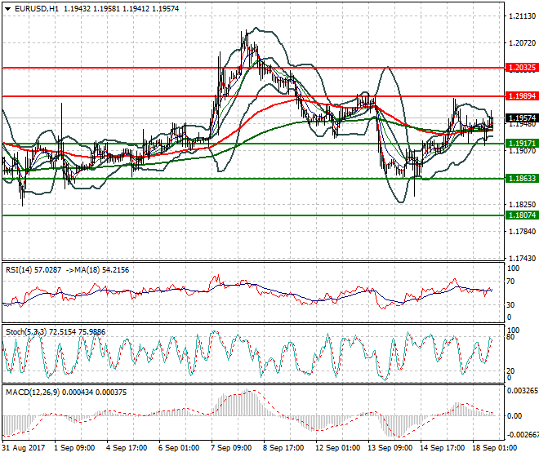Select the Stoch(5,3,3) indicator label
The image size is (539, 457).
[x=26, y=332]
